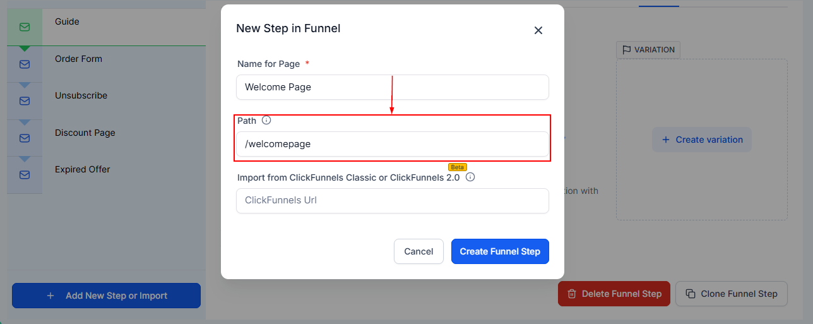813x324 pixels.
Task: Click the copy icon on Clone Funnel Step
Action: [x=691, y=294]
